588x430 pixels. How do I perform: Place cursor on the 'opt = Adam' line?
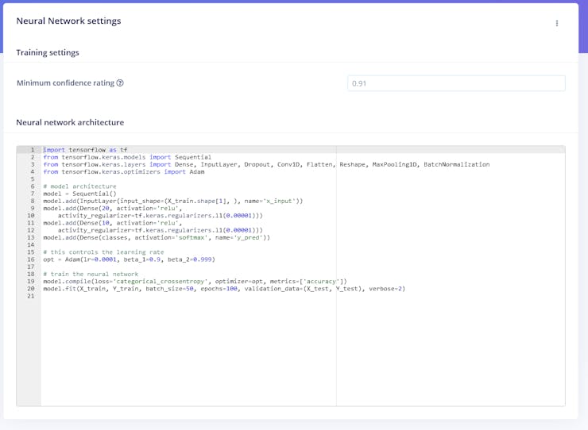[129, 259]
